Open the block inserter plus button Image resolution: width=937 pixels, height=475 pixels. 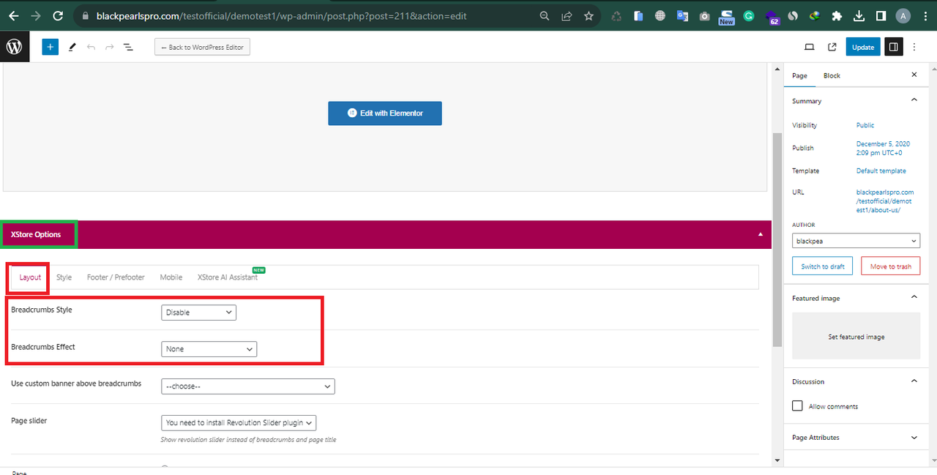(x=50, y=47)
